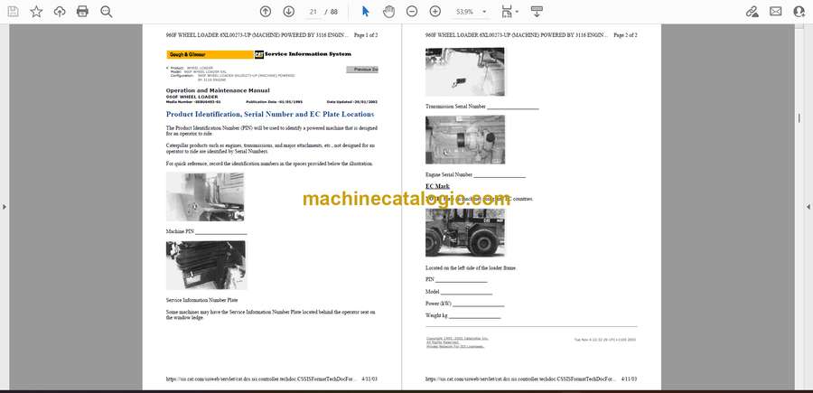813x393 pixels.
Task: Send the file by email envelope icon
Action: [776, 12]
